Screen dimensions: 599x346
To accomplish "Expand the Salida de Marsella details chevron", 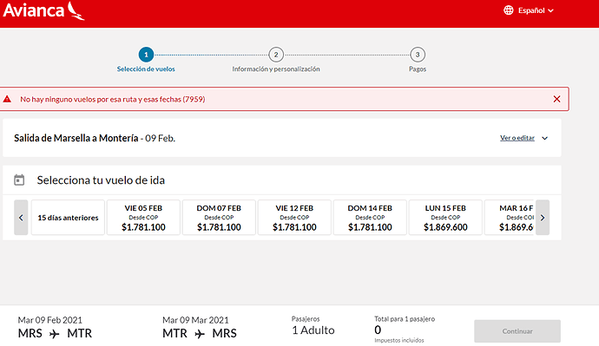I will [x=545, y=138].
